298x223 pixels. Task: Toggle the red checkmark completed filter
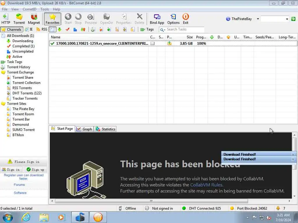(67, 29)
